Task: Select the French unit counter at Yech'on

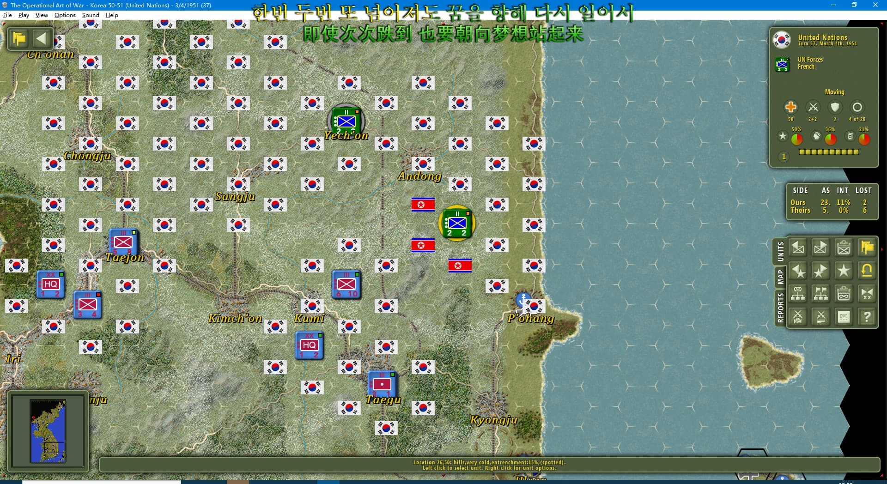Action: [346, 121]
